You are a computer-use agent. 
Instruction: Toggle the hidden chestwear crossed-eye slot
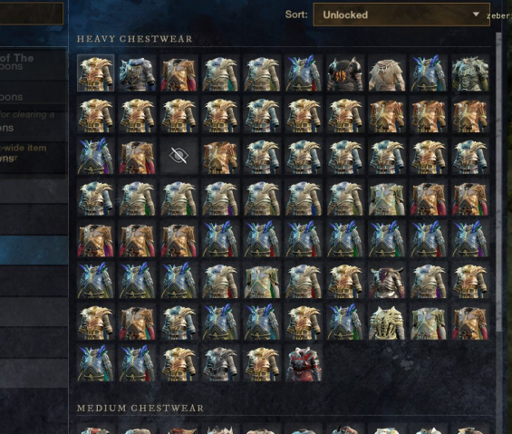coord(179,156)
